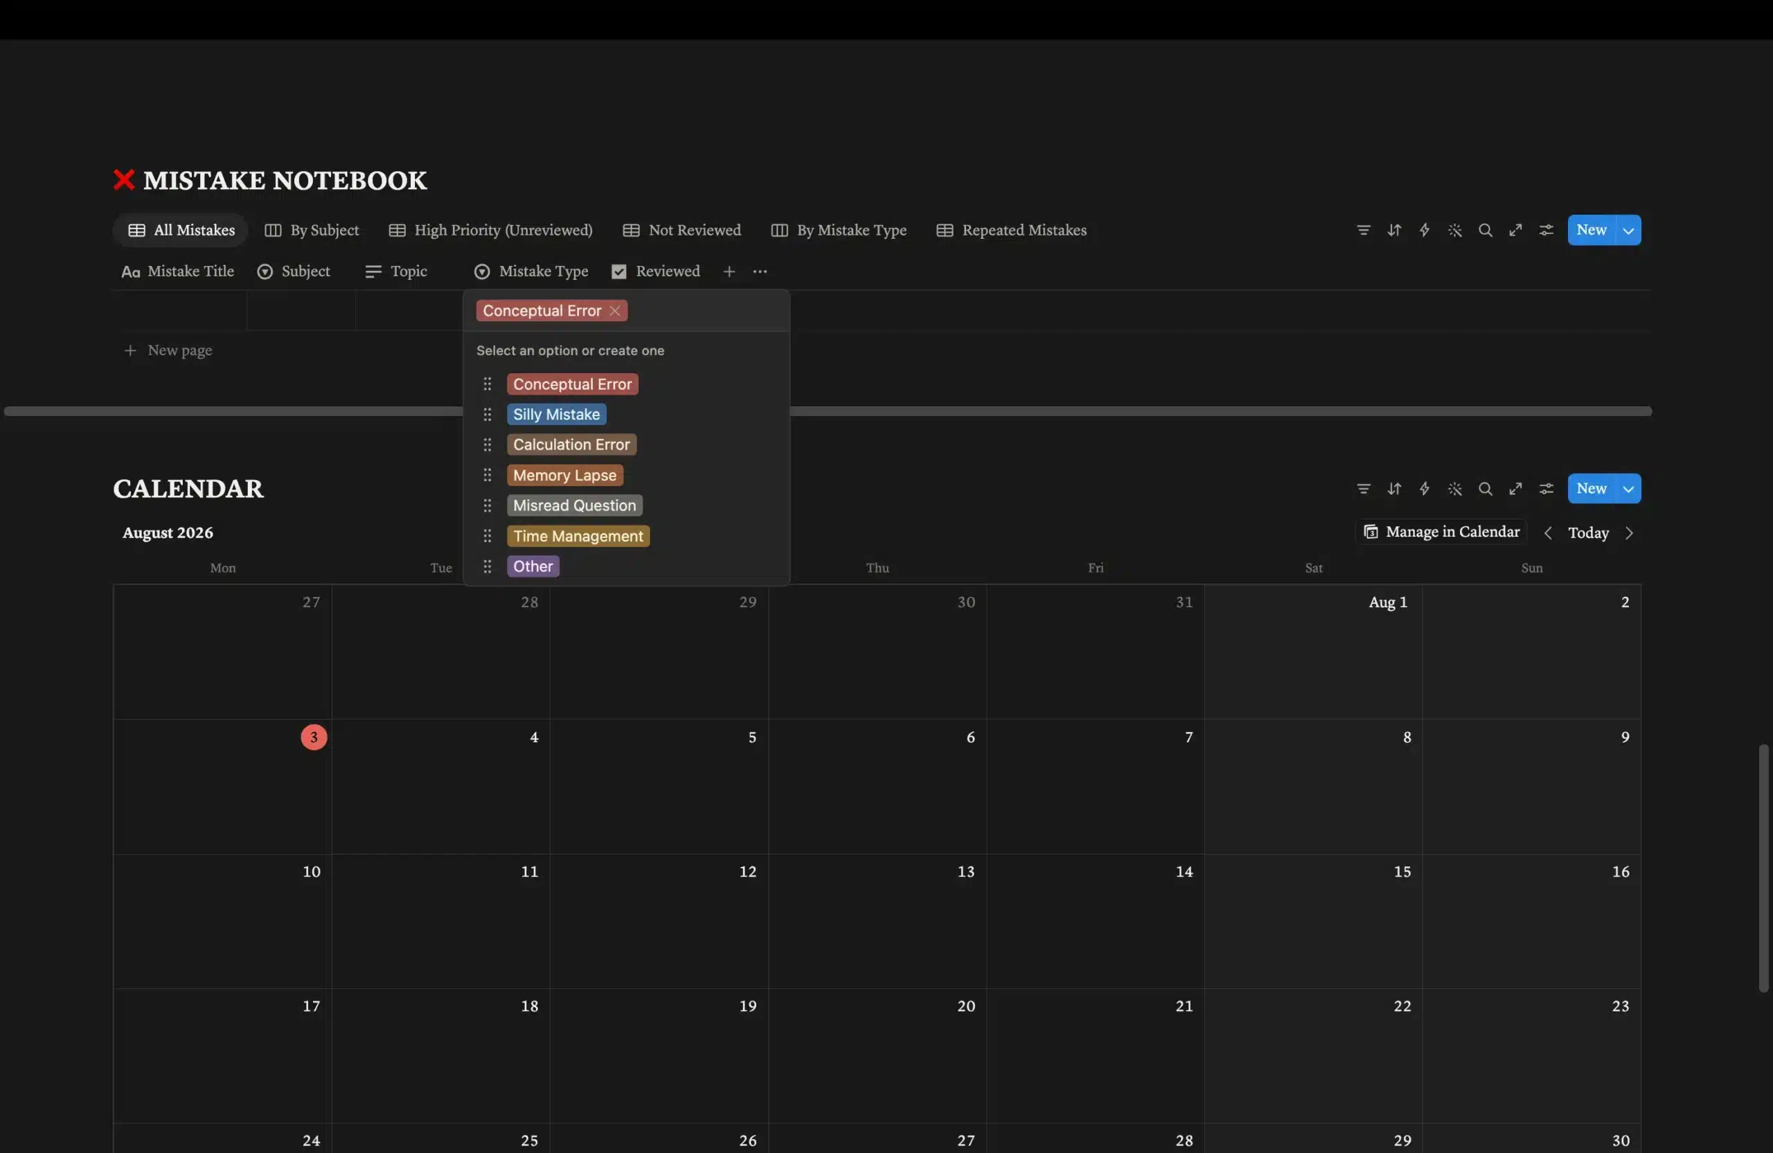Click the August 2026 month label
Image resolution: width=1773 pixels, height=1153 pixels.
click(168, 533)
